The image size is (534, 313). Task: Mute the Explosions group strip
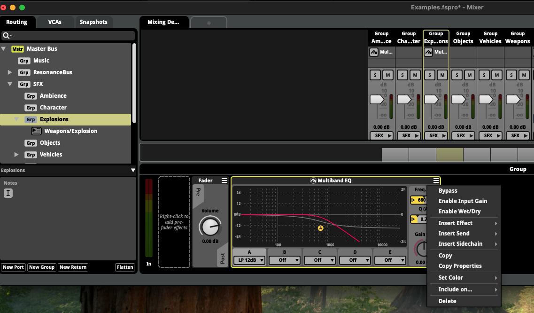pos(442,75)
